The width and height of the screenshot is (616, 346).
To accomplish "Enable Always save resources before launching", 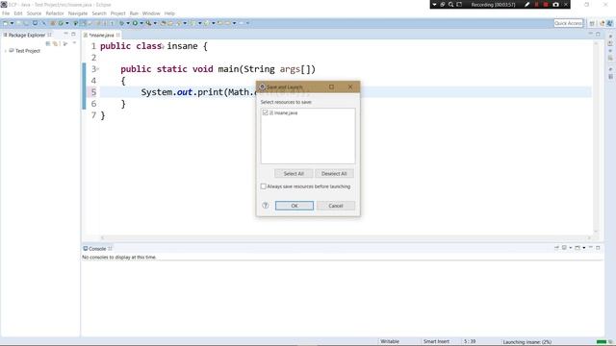I will 263,186.
